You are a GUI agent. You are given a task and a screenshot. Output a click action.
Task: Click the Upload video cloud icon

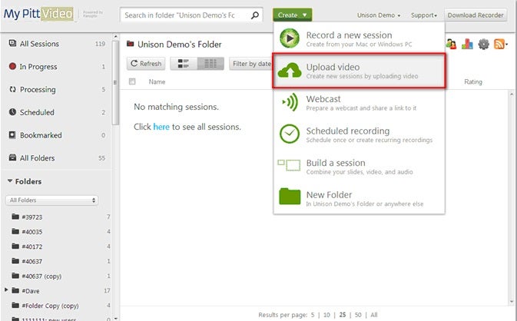[290, 70]
